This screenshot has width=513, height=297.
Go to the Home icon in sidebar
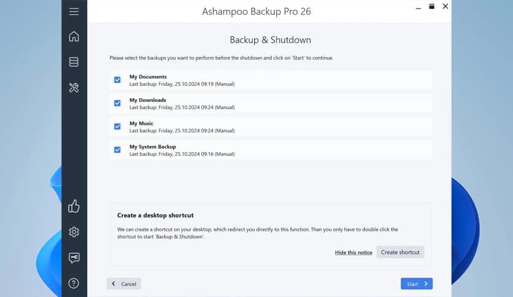74,36
